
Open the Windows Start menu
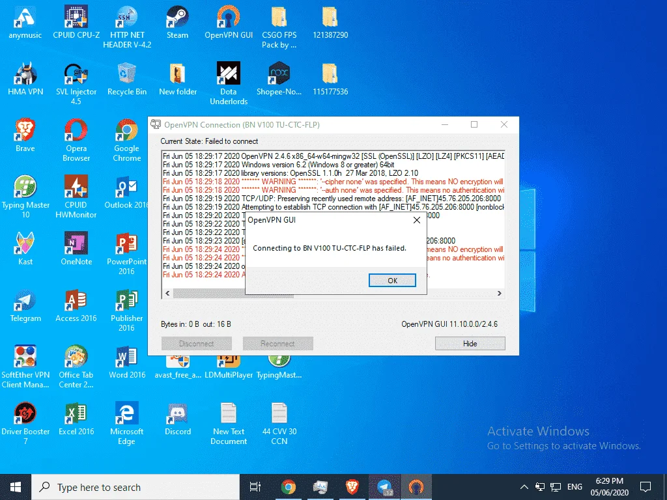point(16,487)
